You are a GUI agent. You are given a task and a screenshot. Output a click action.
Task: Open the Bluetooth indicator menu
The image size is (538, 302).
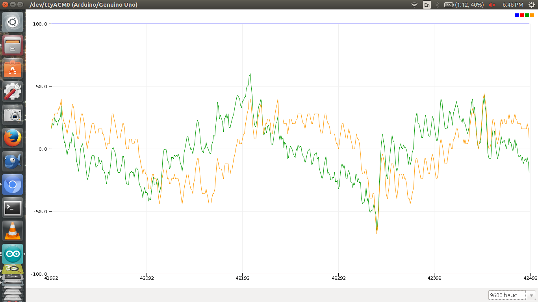point(437,5)
